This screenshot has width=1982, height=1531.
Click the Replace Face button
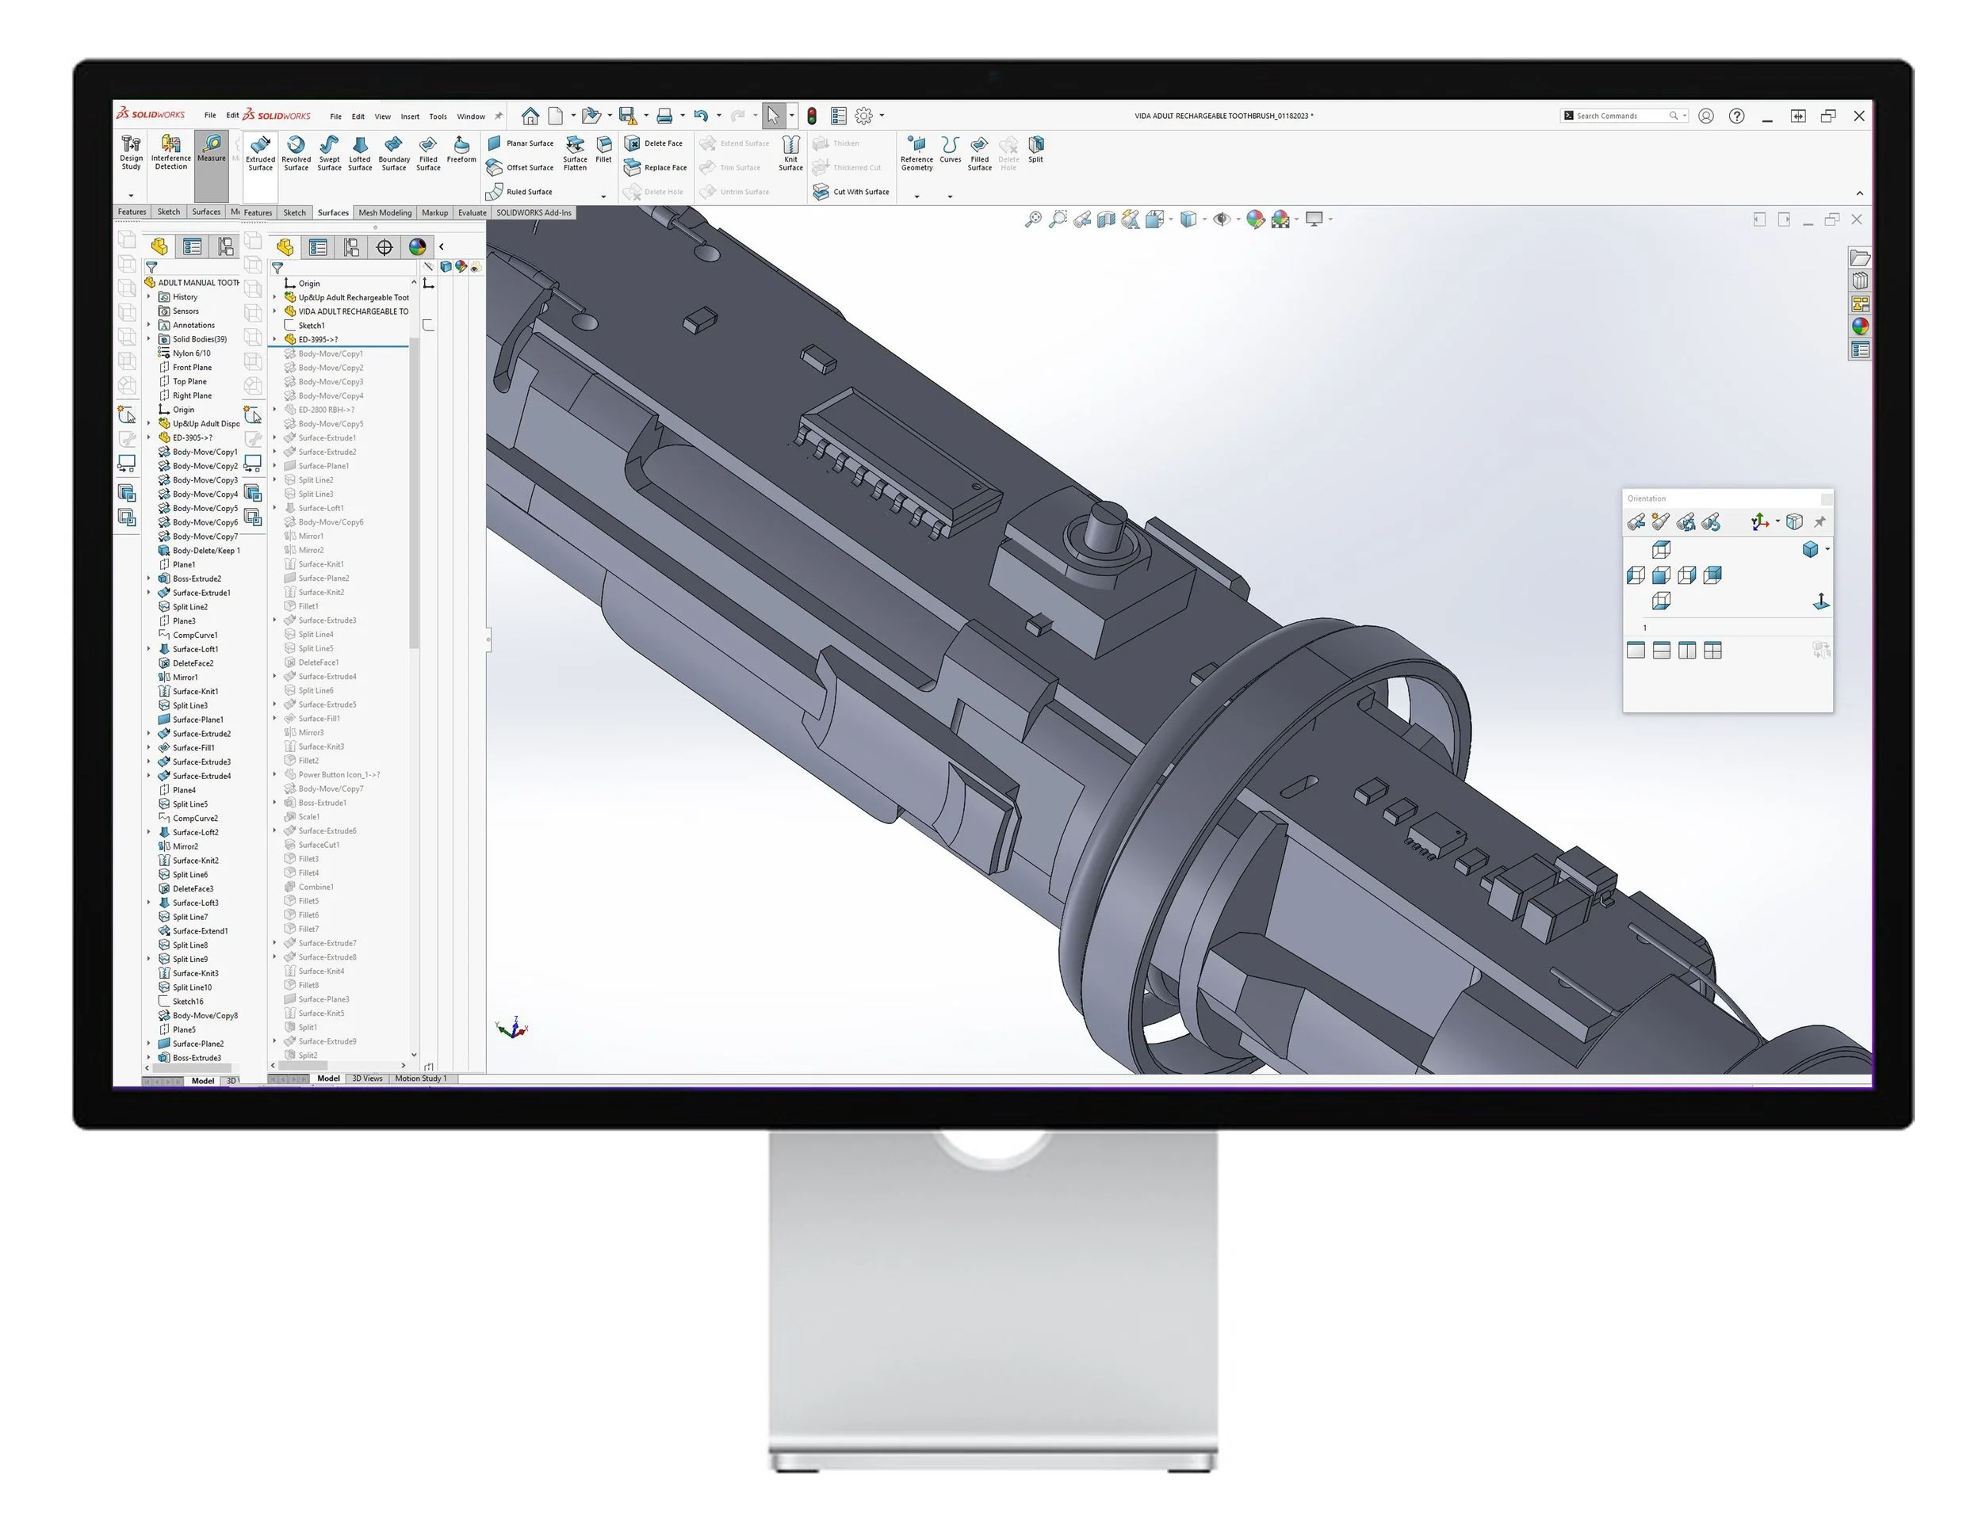(x=659, y=168)
